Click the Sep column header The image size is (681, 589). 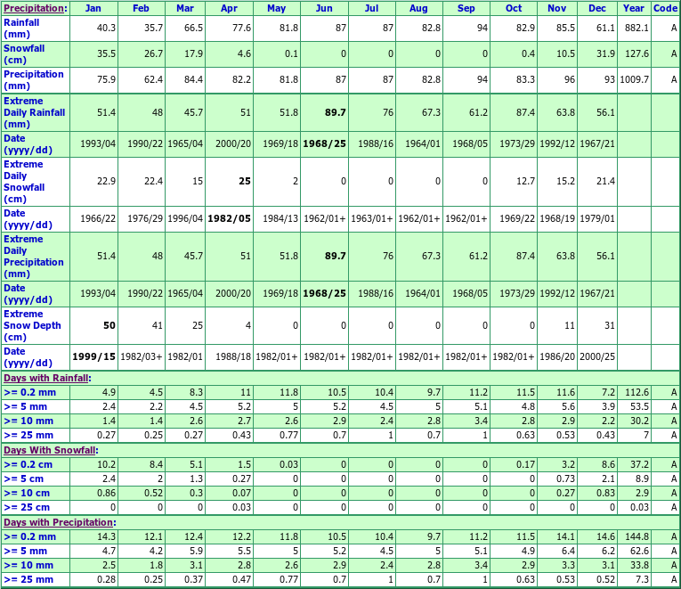point(466,8)
